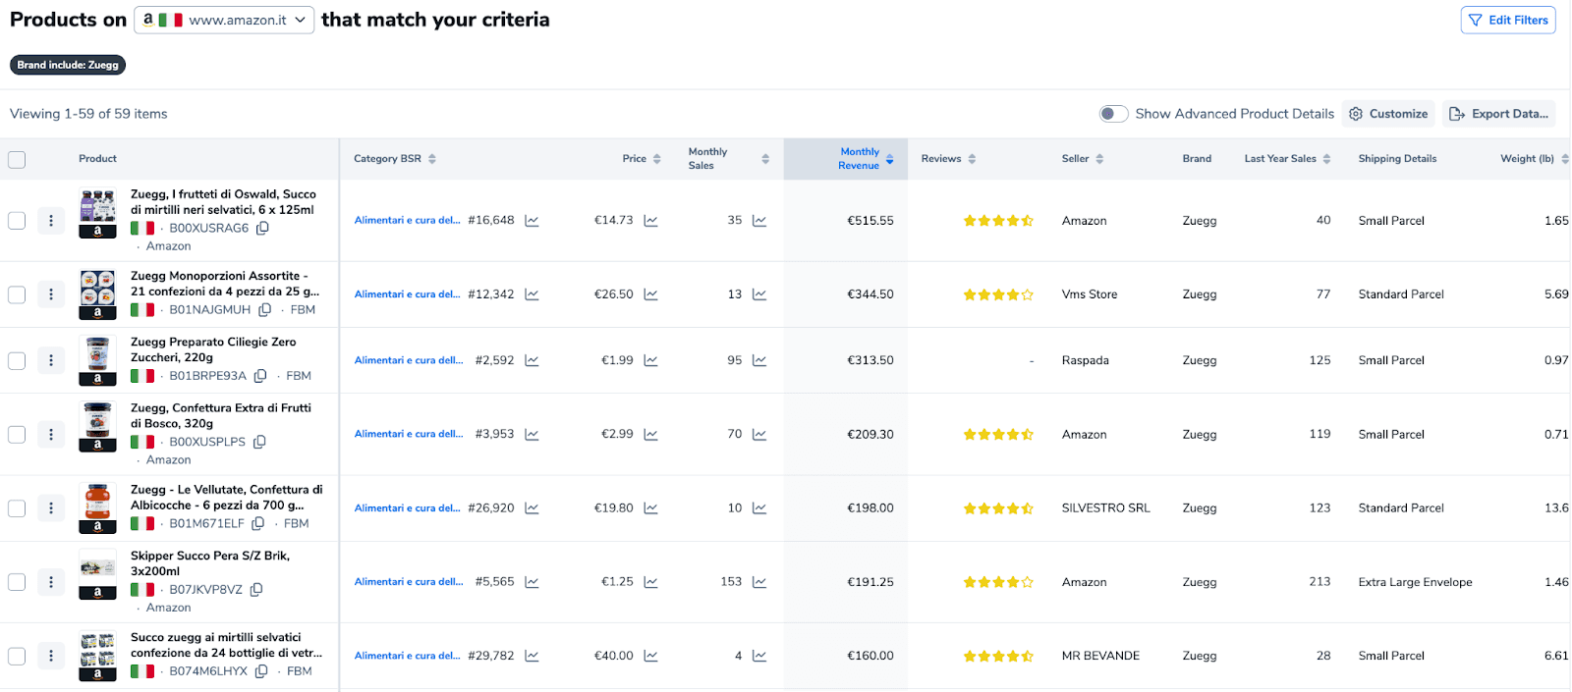
Task: Open the www.amazon.it marketplace dropdown
Action: click(x=224, y=20)
